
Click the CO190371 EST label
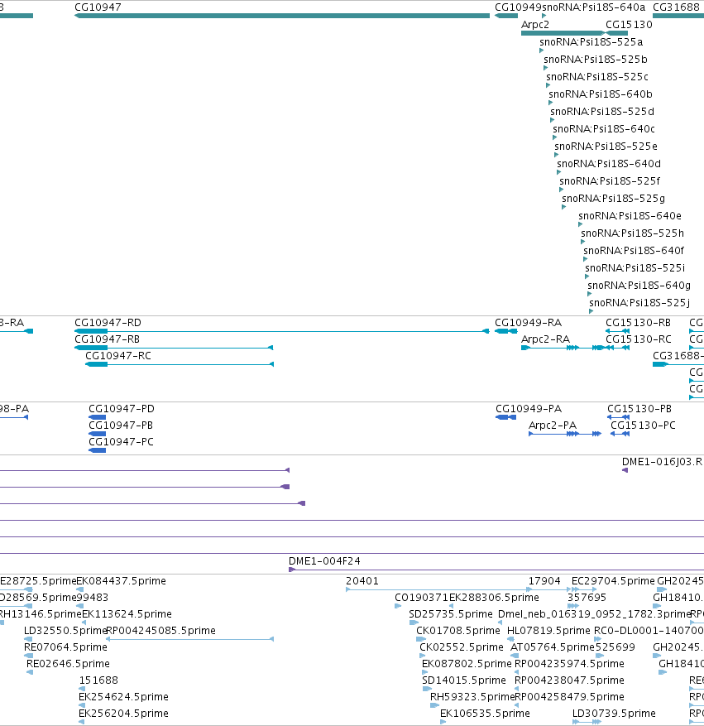point(421,598)
